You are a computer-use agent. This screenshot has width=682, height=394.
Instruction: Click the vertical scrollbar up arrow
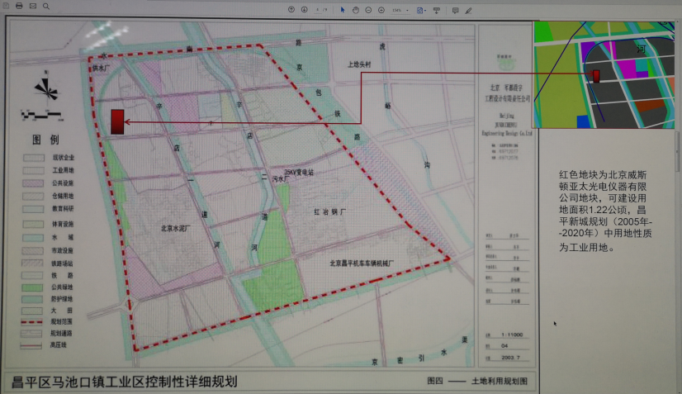[x=678, y=22]
